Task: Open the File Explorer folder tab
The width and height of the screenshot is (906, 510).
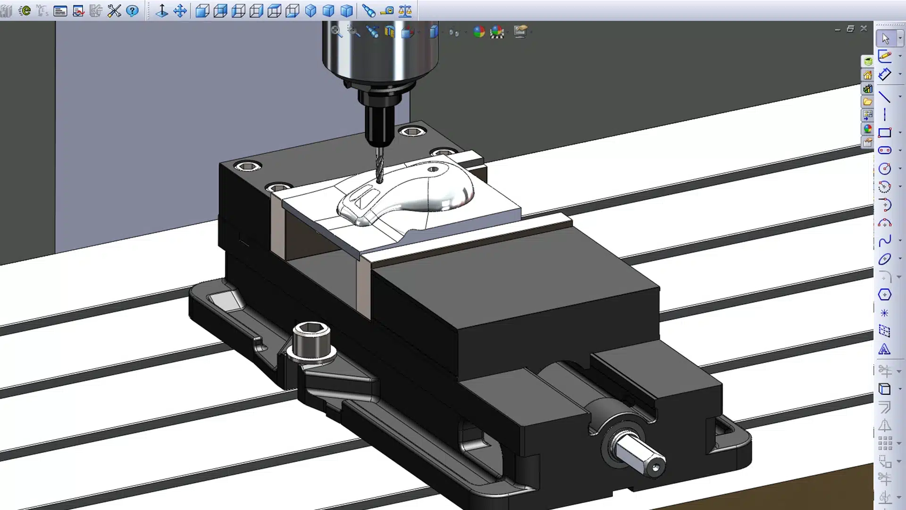Action: (x=868, y=102)
